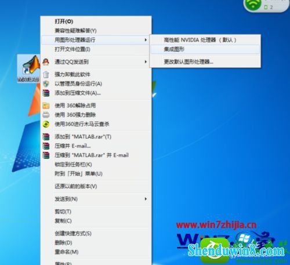Image resolution: width=290 pixels, height=265 pixels.
Task: Click the QQ penguin icon in menu
Action: pos(46,62)
